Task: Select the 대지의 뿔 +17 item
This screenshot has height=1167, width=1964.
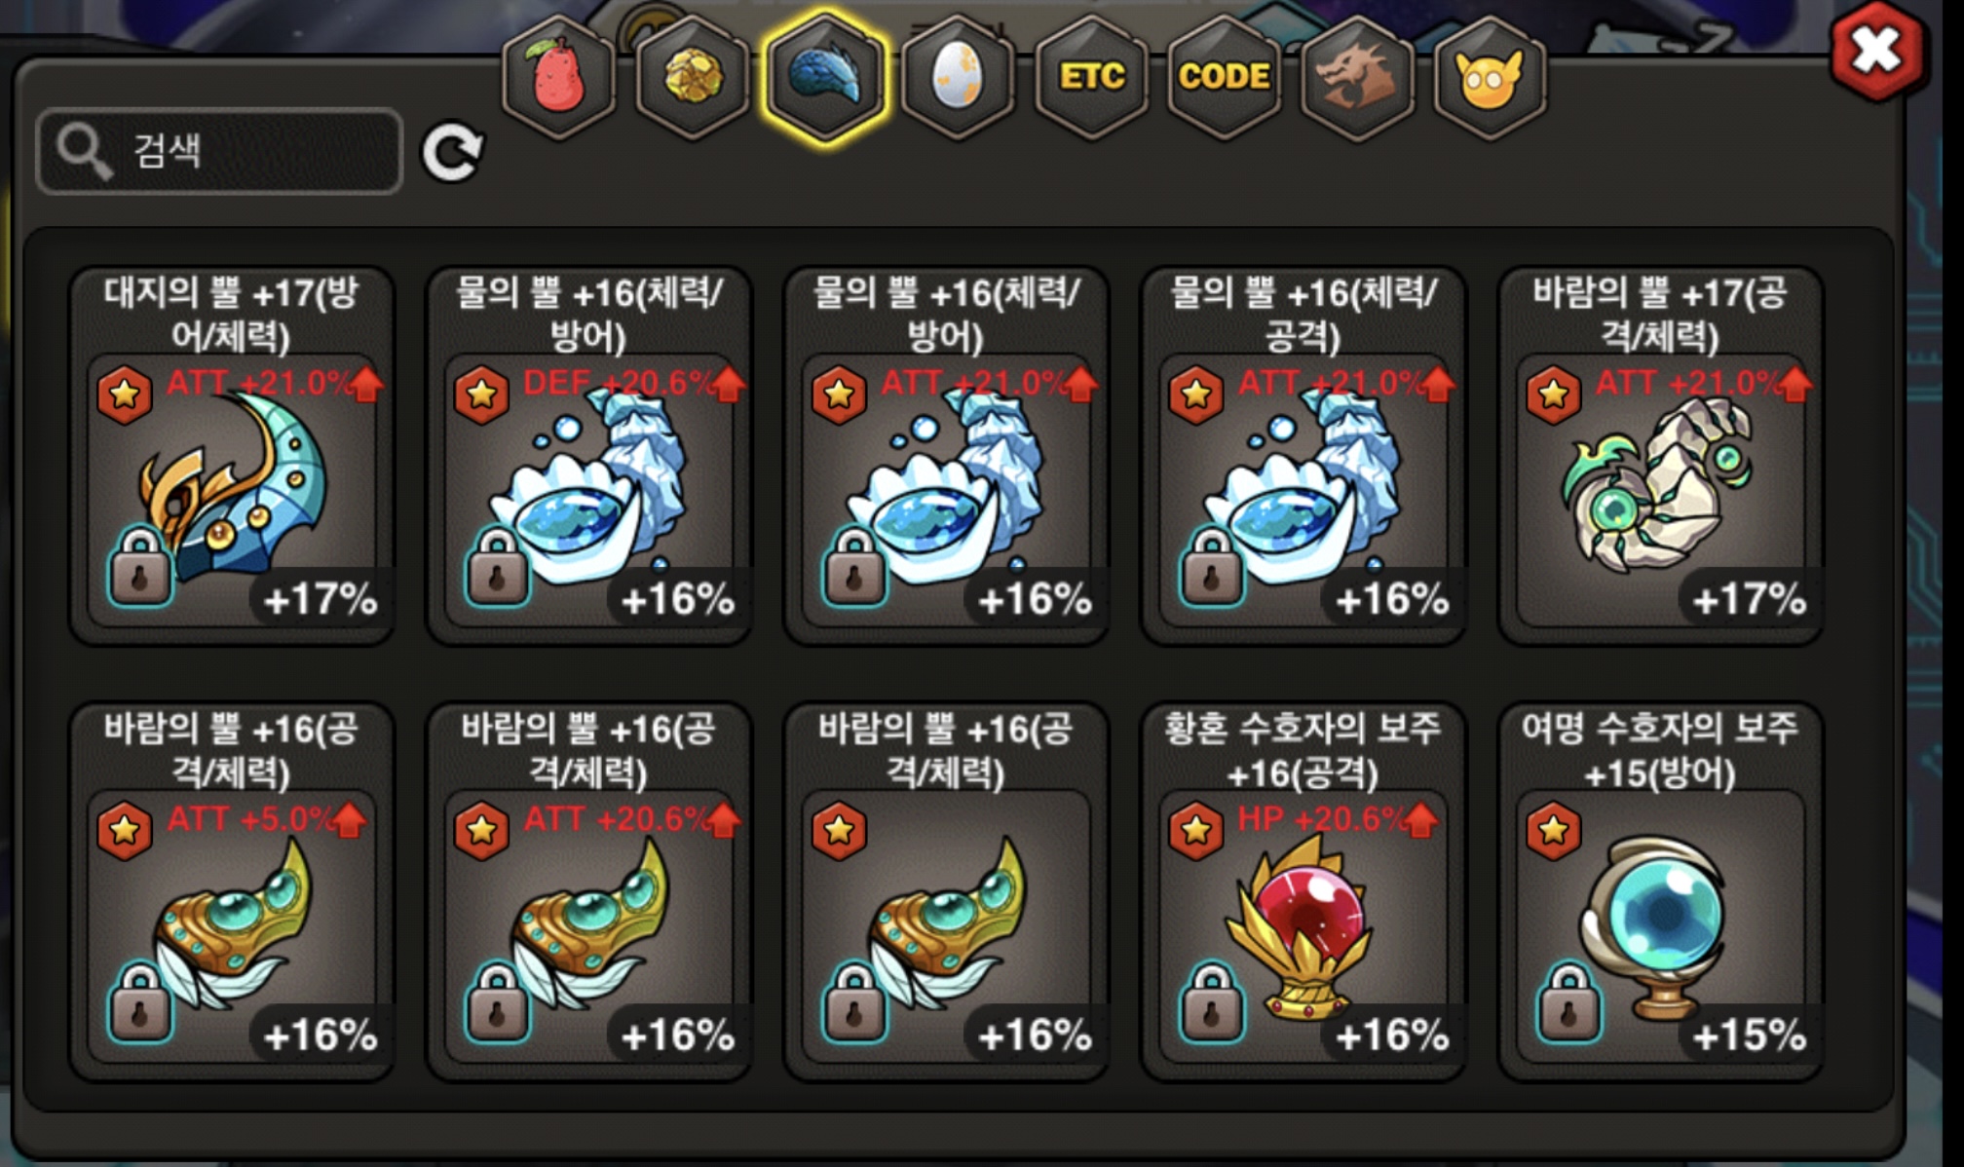Action: point(232,455)
